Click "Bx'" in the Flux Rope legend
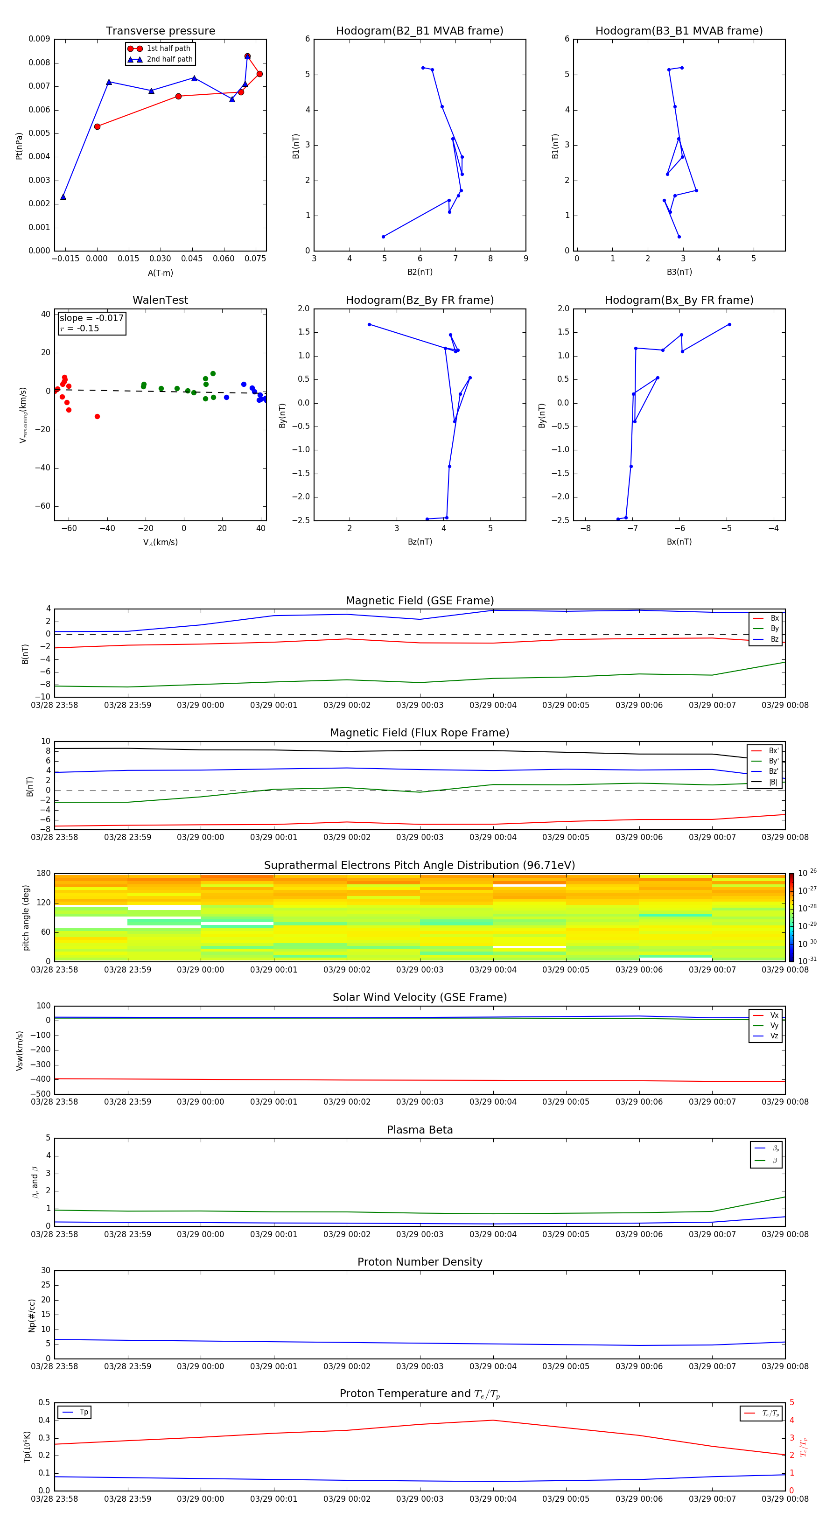Image resolution: width=840 pixels, height=1540 pixels. tap(765, 751)
